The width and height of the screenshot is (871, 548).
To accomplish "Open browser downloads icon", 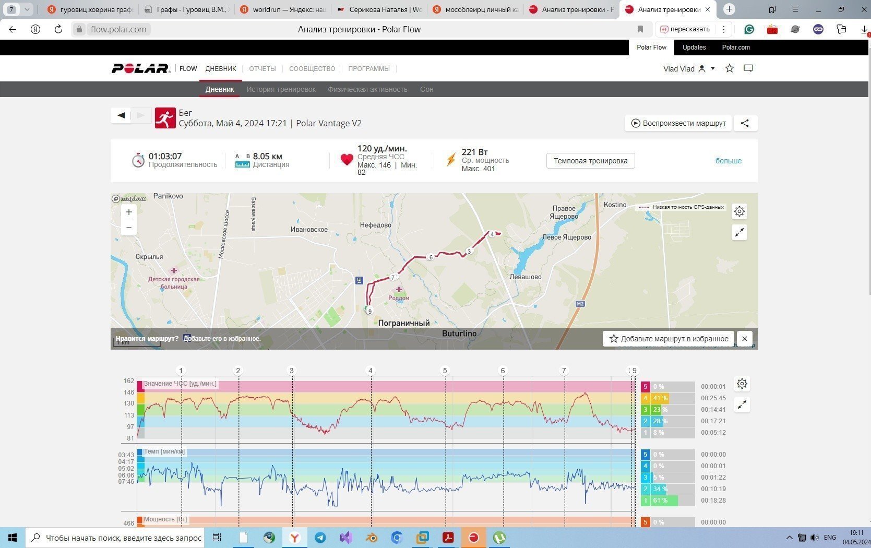I will (x=864, y=30).
